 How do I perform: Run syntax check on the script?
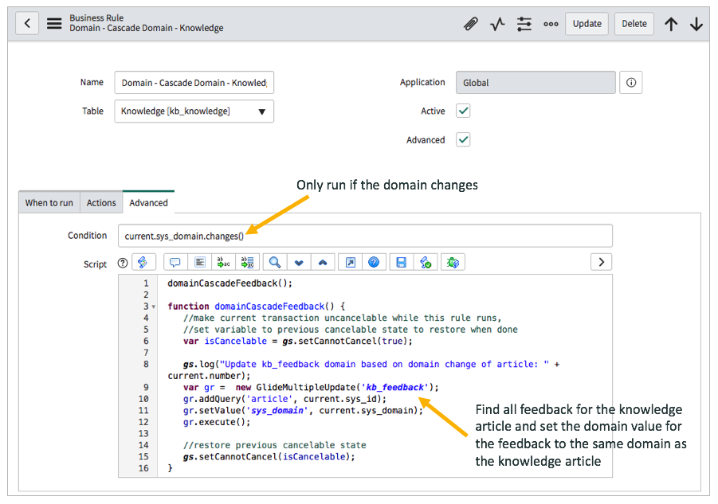click(426, 262)
